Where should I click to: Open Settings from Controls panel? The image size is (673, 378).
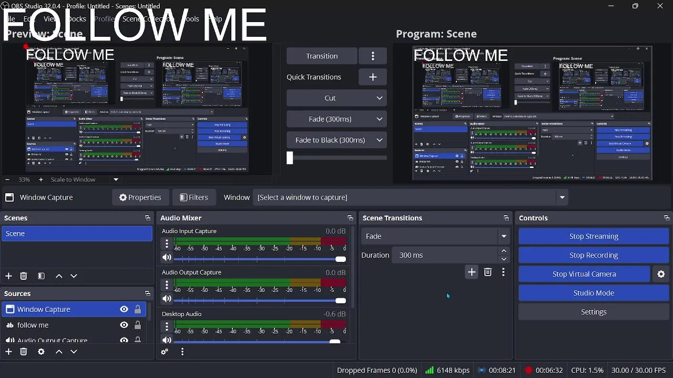click(594, 312)
